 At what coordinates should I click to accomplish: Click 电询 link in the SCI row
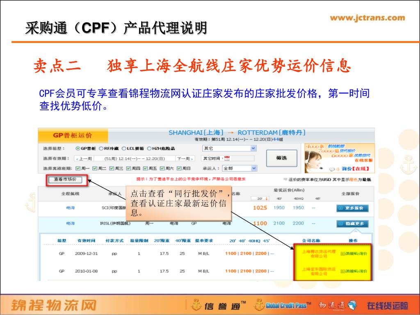pos(70,208)
